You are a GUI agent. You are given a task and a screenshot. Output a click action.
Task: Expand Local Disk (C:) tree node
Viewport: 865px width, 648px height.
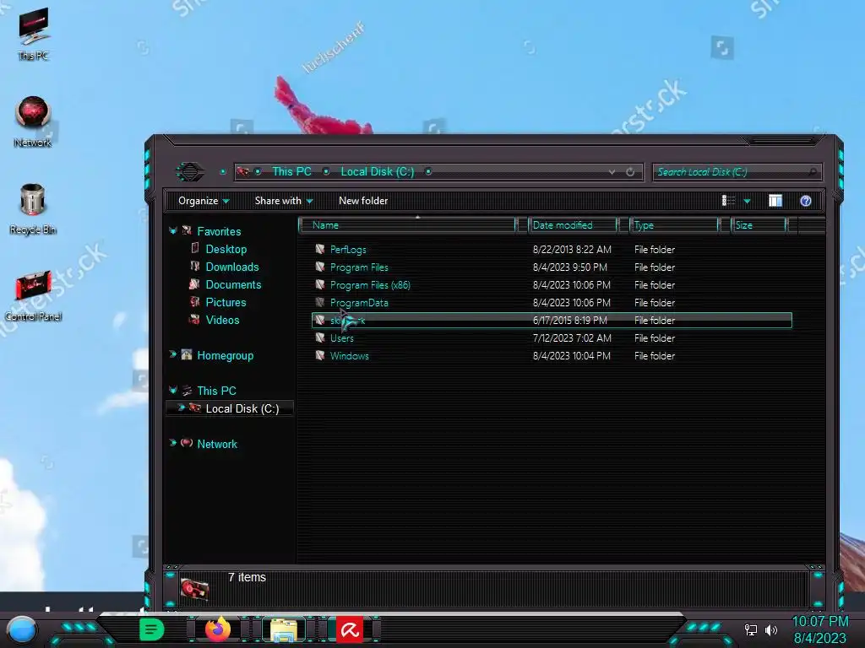click(181, 408)
